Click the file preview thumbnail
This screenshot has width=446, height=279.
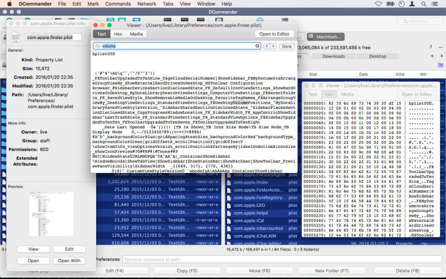[51, 213]
